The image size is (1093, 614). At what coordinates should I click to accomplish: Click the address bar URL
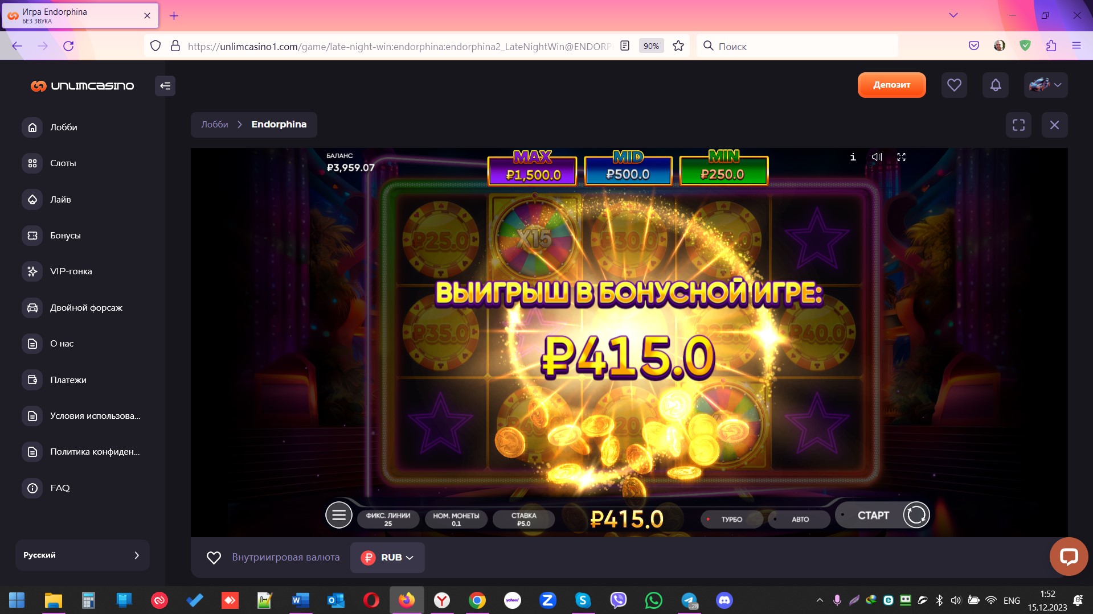[399, 47]
